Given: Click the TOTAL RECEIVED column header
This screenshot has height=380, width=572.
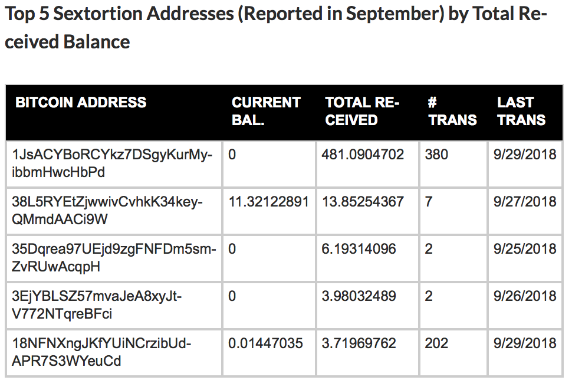Looking at the screenshot, I should [362, 111].
